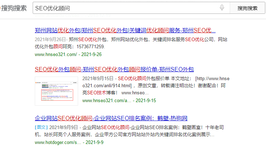Click the 搜狗搜索 search button
The image size is (266, 150).
[247, 8]
